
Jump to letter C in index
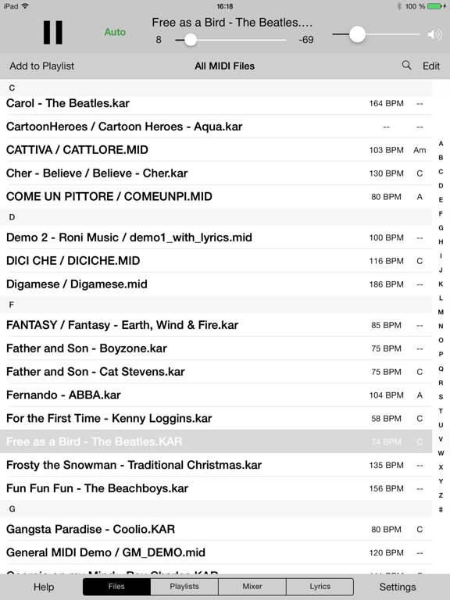pos(441,172)
